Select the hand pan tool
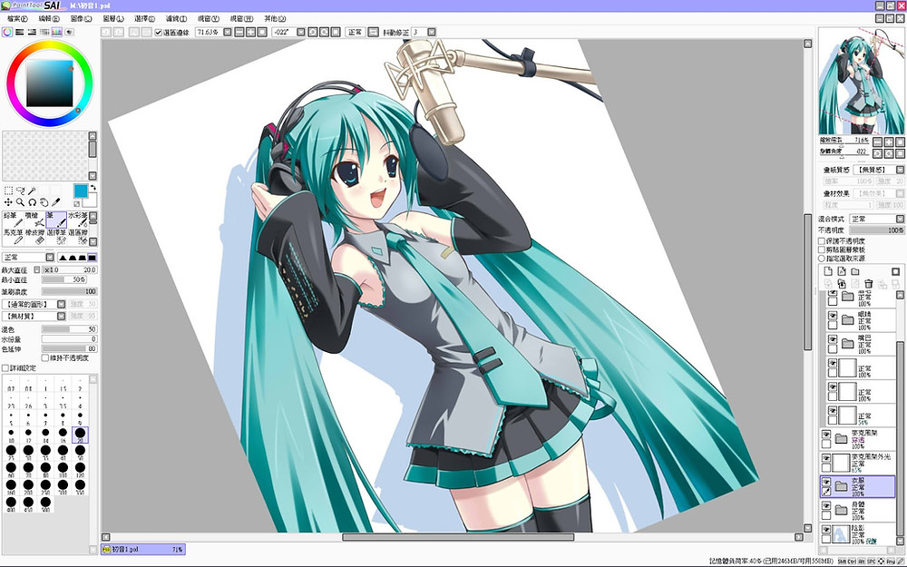907x567 pixels. click(44, 202)
